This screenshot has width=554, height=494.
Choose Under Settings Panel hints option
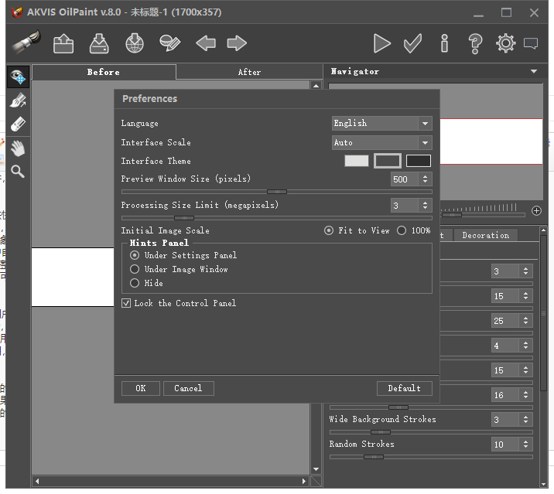[135, 255]
